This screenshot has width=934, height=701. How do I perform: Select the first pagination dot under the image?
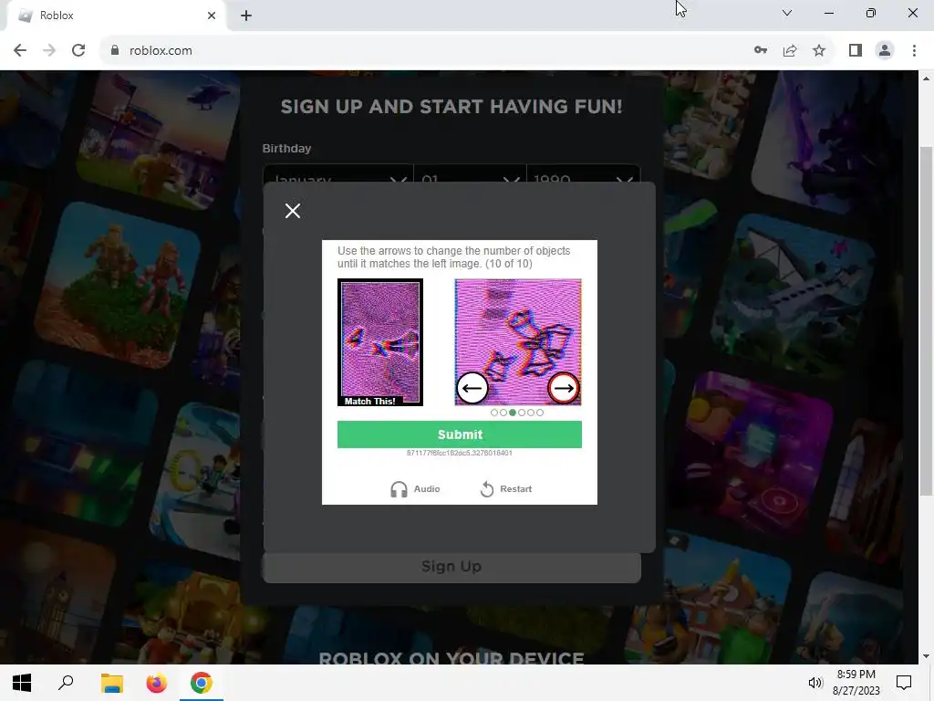tap(493, 413)
